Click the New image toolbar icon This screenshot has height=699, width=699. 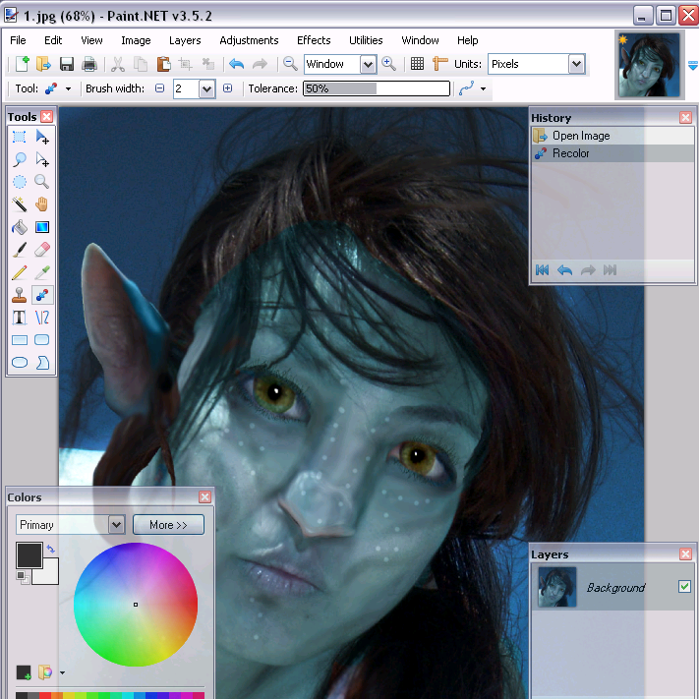coord(22,64)
